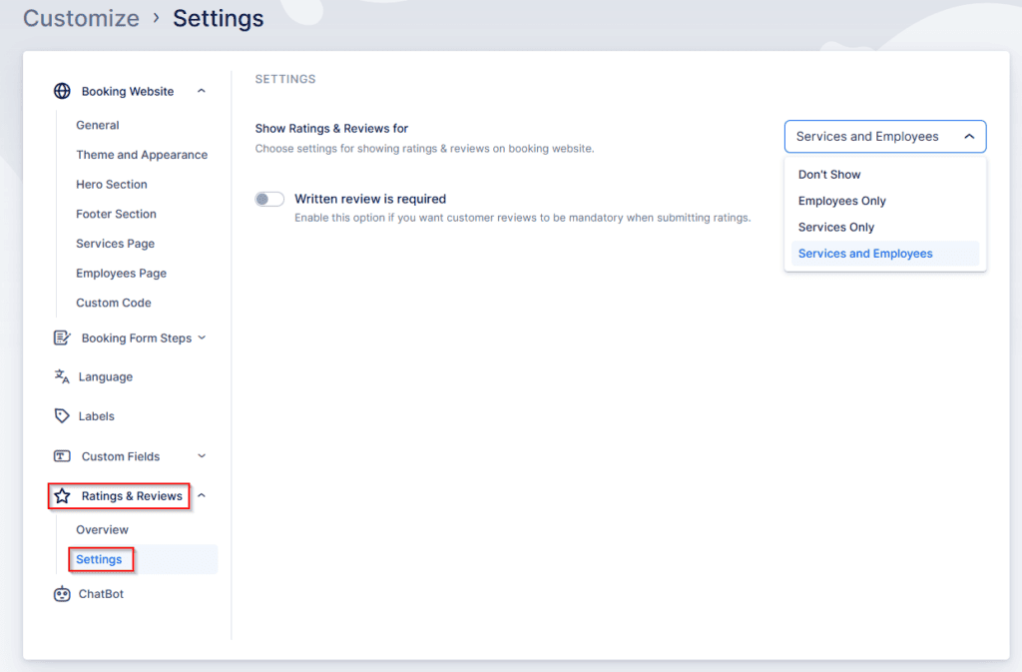Collapse the Booking Website section chevron
The width and height of the screenshot is (1022, 672).
[x=202, y=91]
